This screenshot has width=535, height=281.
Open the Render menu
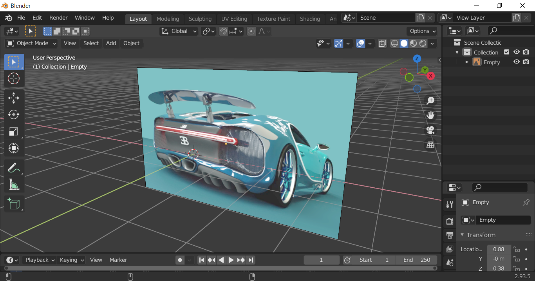click(x=58, y=18)
